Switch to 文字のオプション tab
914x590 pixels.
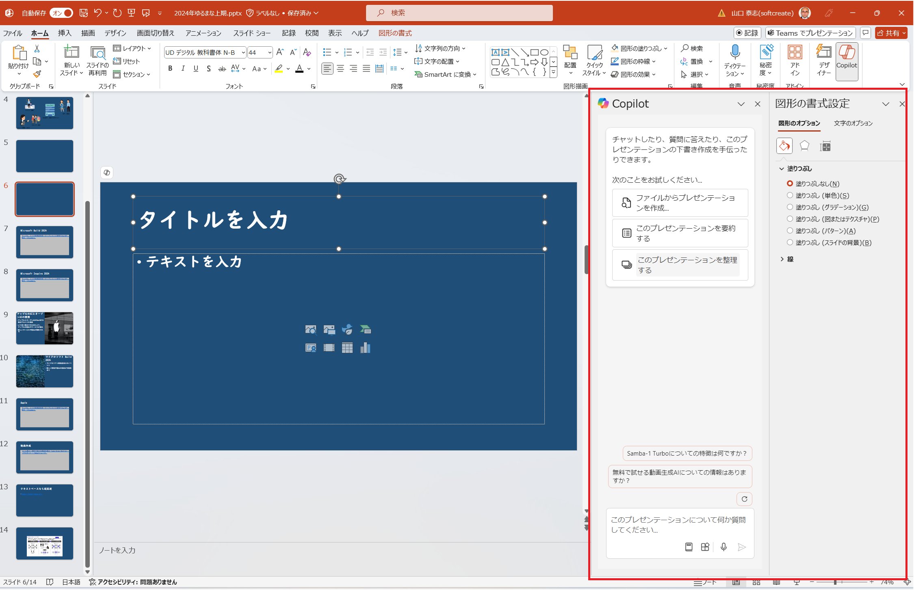(x=853, y=123)
